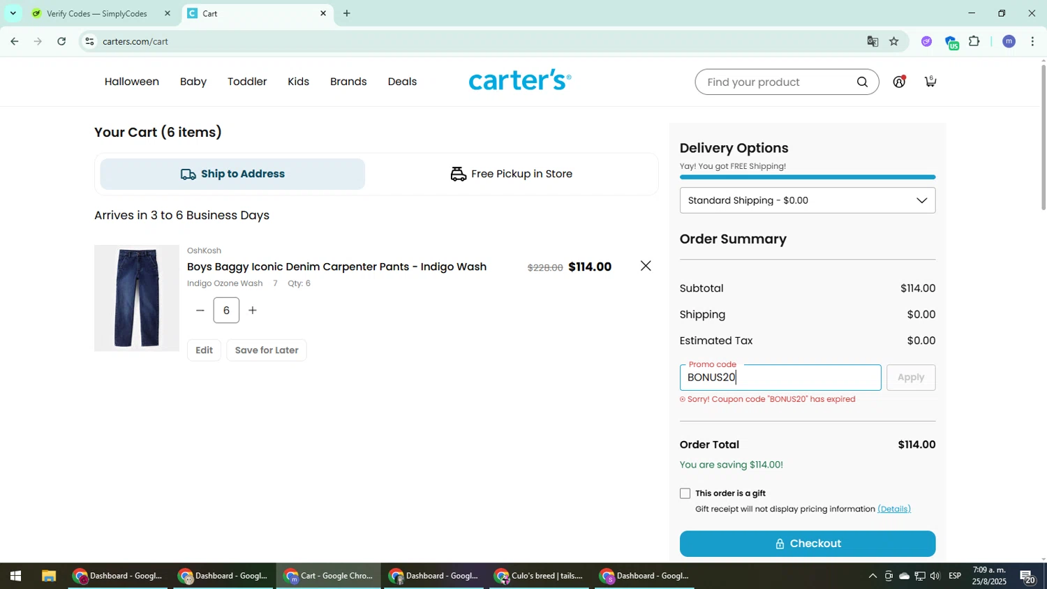The image size is (1047, 589).
Task: Open Brands menu
Action: point(348,82)
